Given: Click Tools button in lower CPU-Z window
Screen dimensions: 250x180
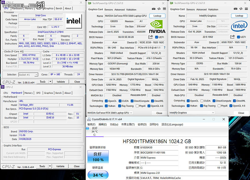Looking at the screenshot, I should pyautogui.click(x=42, y=166).
